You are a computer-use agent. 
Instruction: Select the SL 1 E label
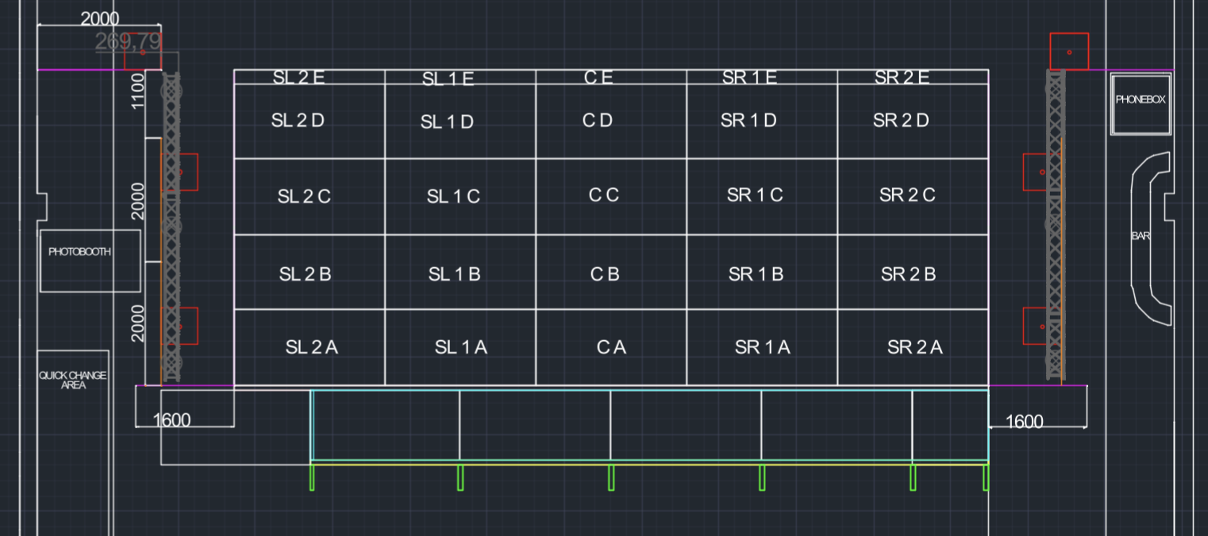pos(448,78)
